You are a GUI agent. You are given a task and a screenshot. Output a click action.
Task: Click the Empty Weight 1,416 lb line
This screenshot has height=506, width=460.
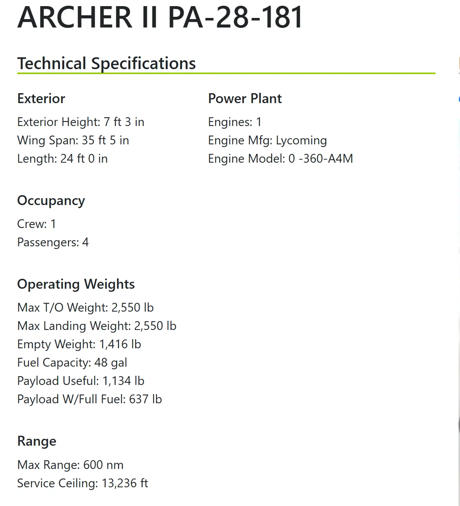tap(79, 344)
